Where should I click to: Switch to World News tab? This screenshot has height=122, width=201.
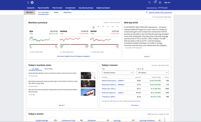coord(49,69)
